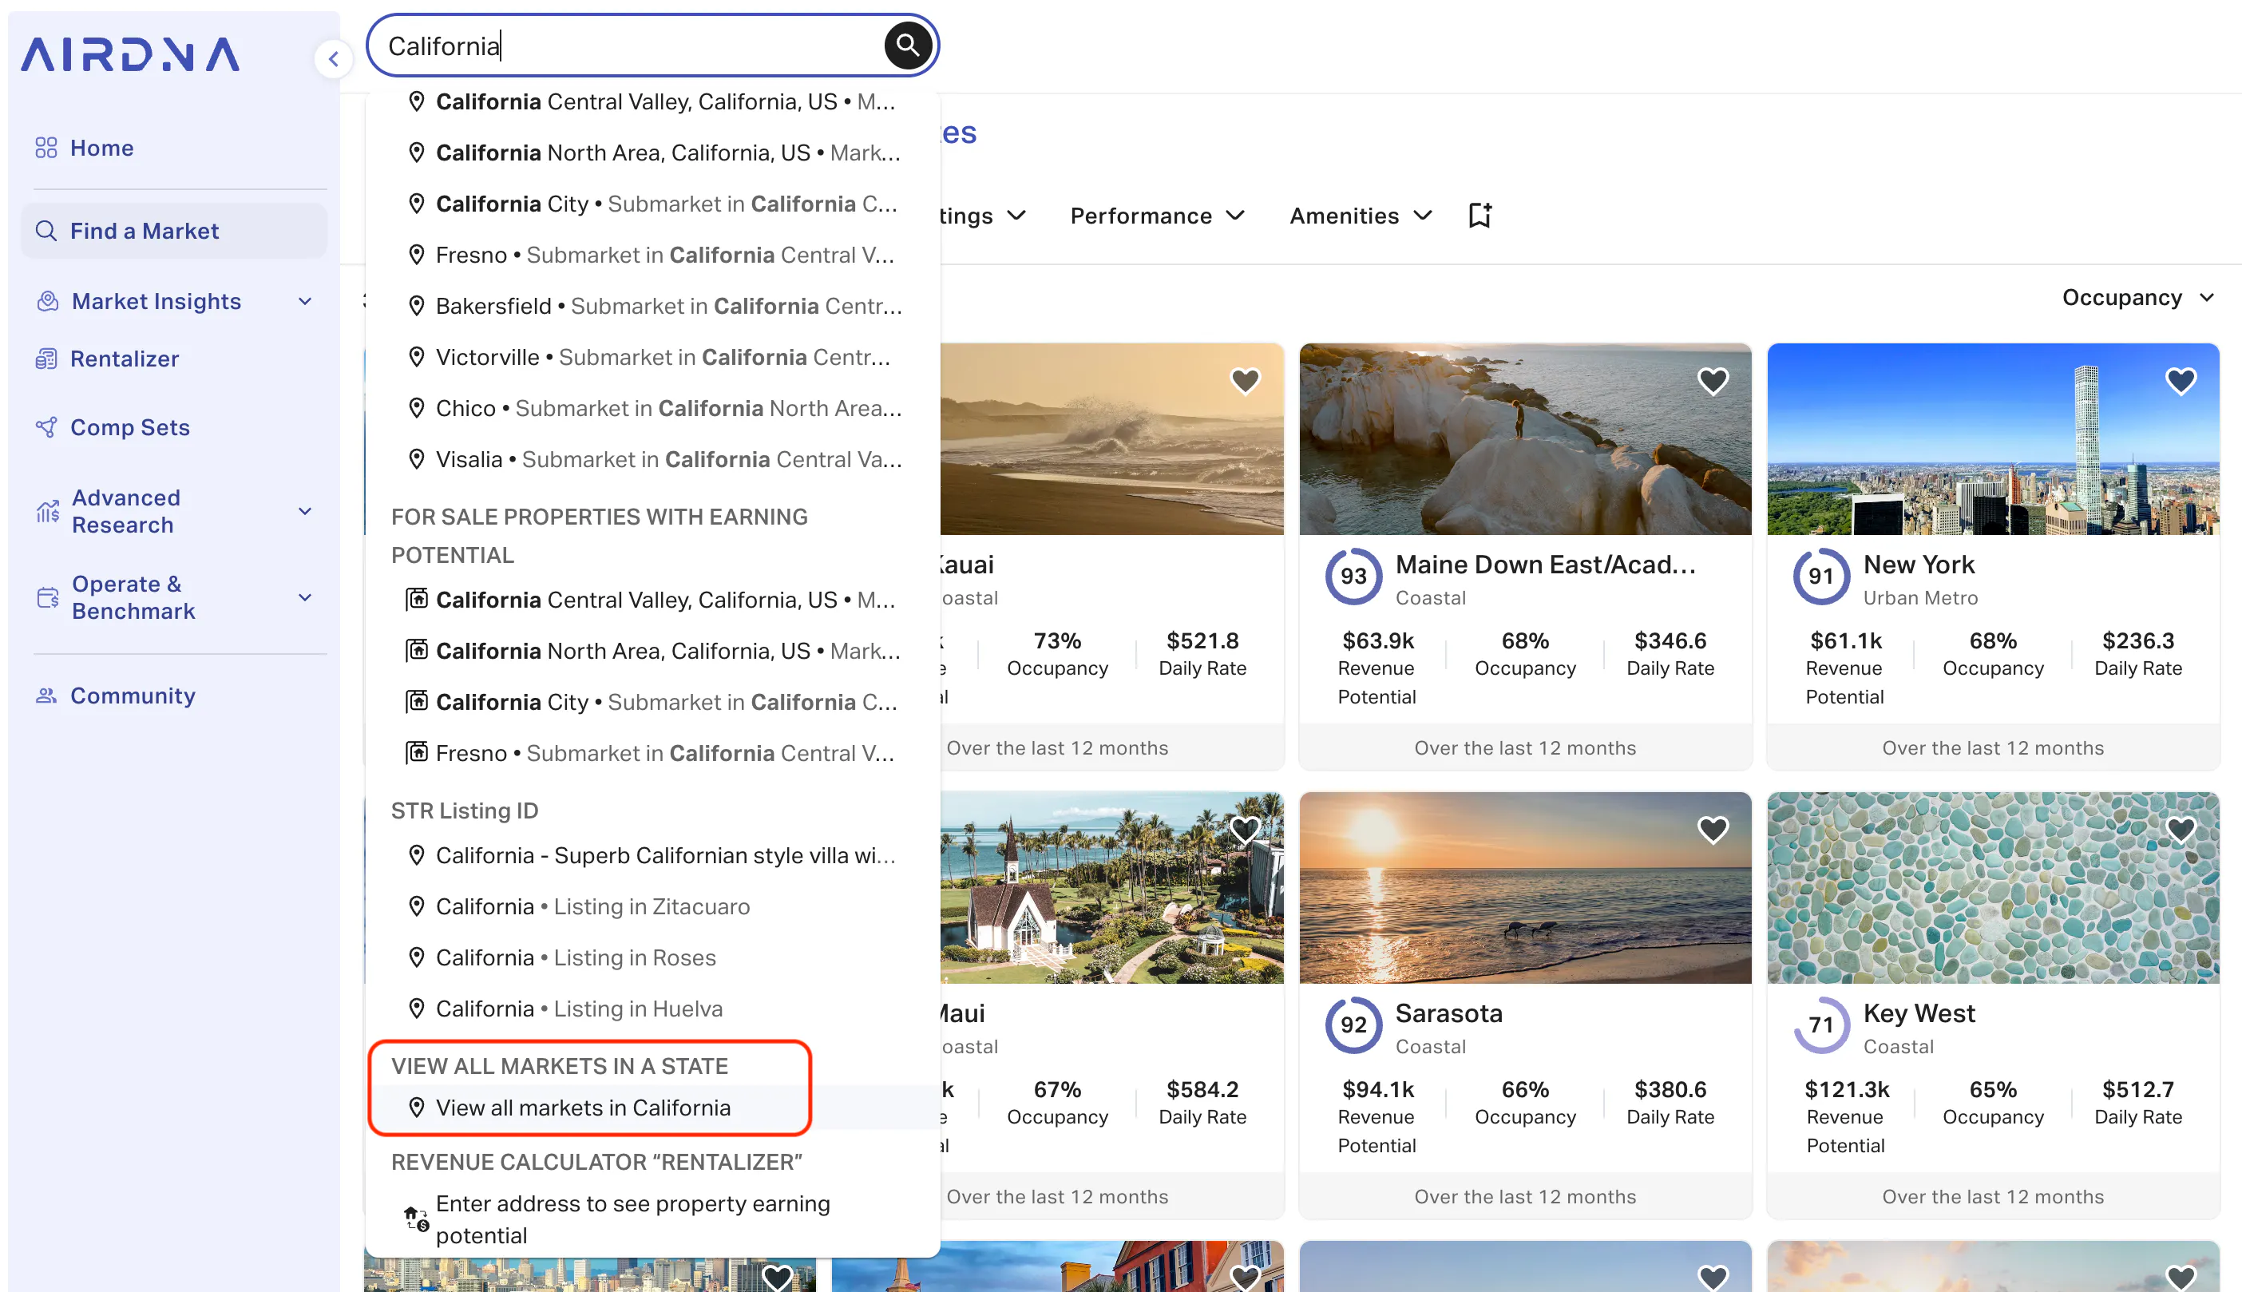Favorite the Key West market heart

point(2181,830)
